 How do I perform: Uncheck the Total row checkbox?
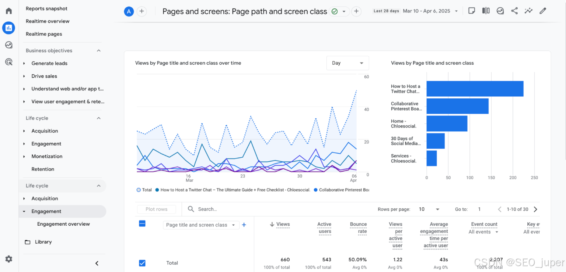142,263
